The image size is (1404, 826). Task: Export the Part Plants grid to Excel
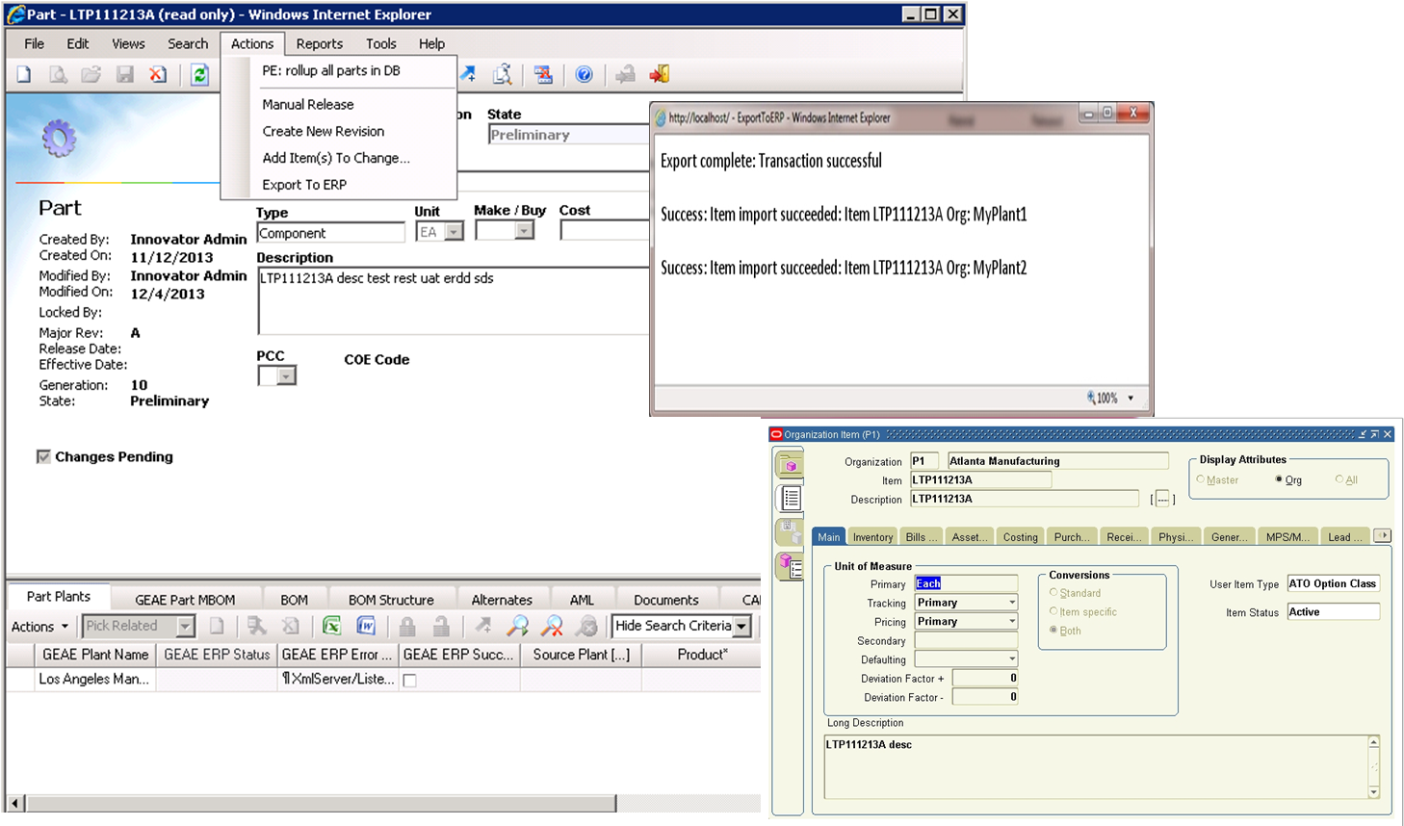coord(331,627)
